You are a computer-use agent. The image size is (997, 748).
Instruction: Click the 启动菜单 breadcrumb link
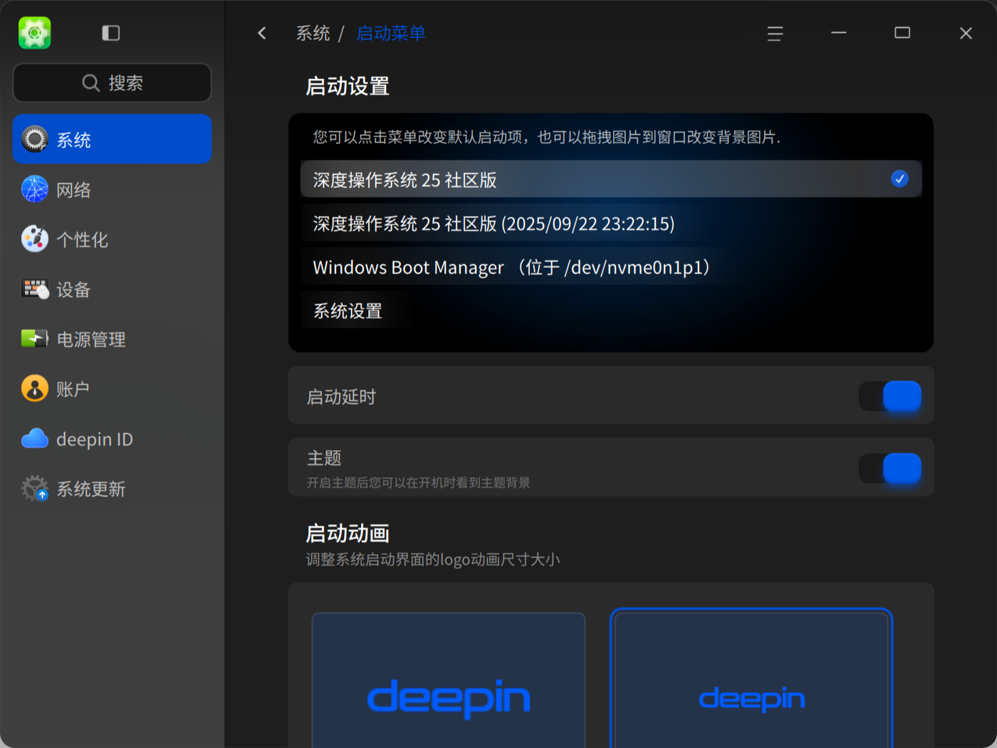pyautogui.click(x=390, y=33)
